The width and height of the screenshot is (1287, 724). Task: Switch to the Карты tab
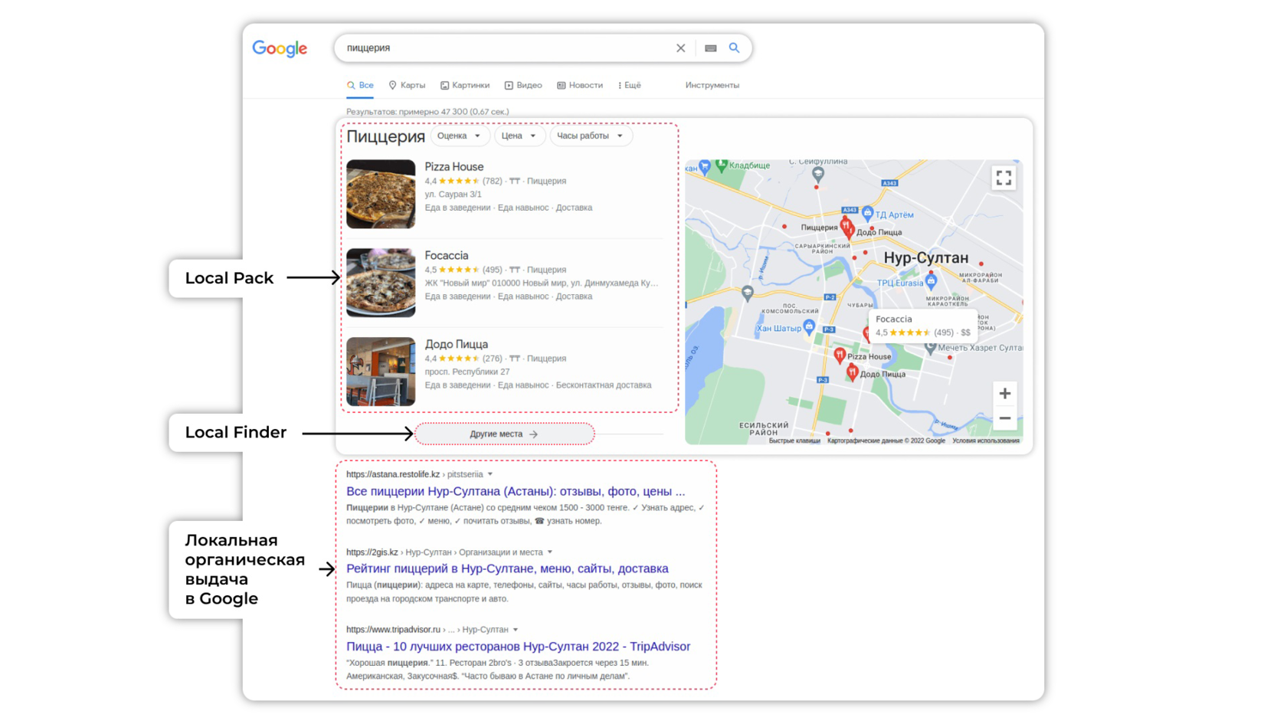[x=407, y=85]
